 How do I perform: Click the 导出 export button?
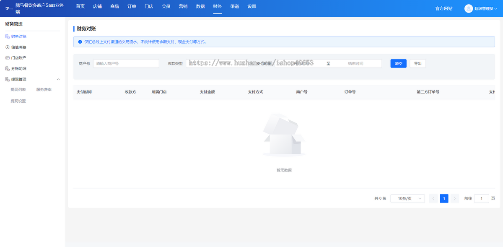[417, 63]
